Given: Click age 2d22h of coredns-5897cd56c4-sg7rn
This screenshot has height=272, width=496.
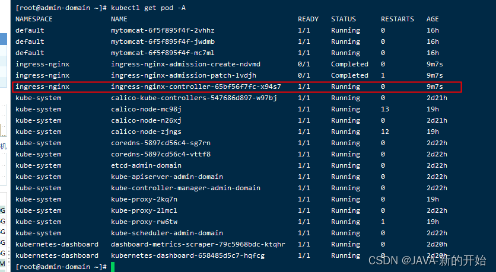Looking at the screenshot, I should [x=437, y=143].
